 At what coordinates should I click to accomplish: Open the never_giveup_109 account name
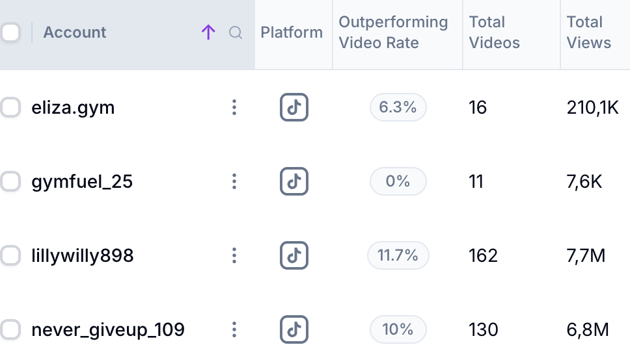click(108, 329)
